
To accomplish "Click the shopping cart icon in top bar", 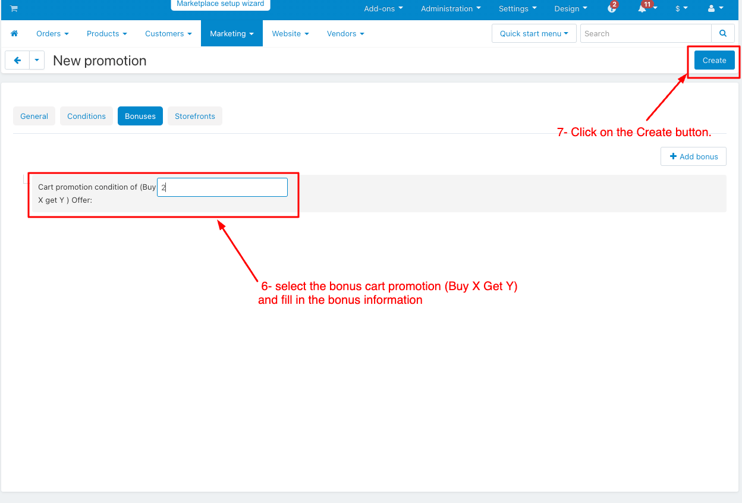I will point(14,9).
